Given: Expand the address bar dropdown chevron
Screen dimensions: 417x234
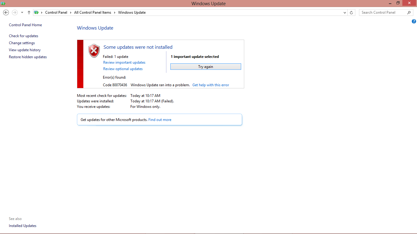Looking at the screenshot, I should (344, 12).
